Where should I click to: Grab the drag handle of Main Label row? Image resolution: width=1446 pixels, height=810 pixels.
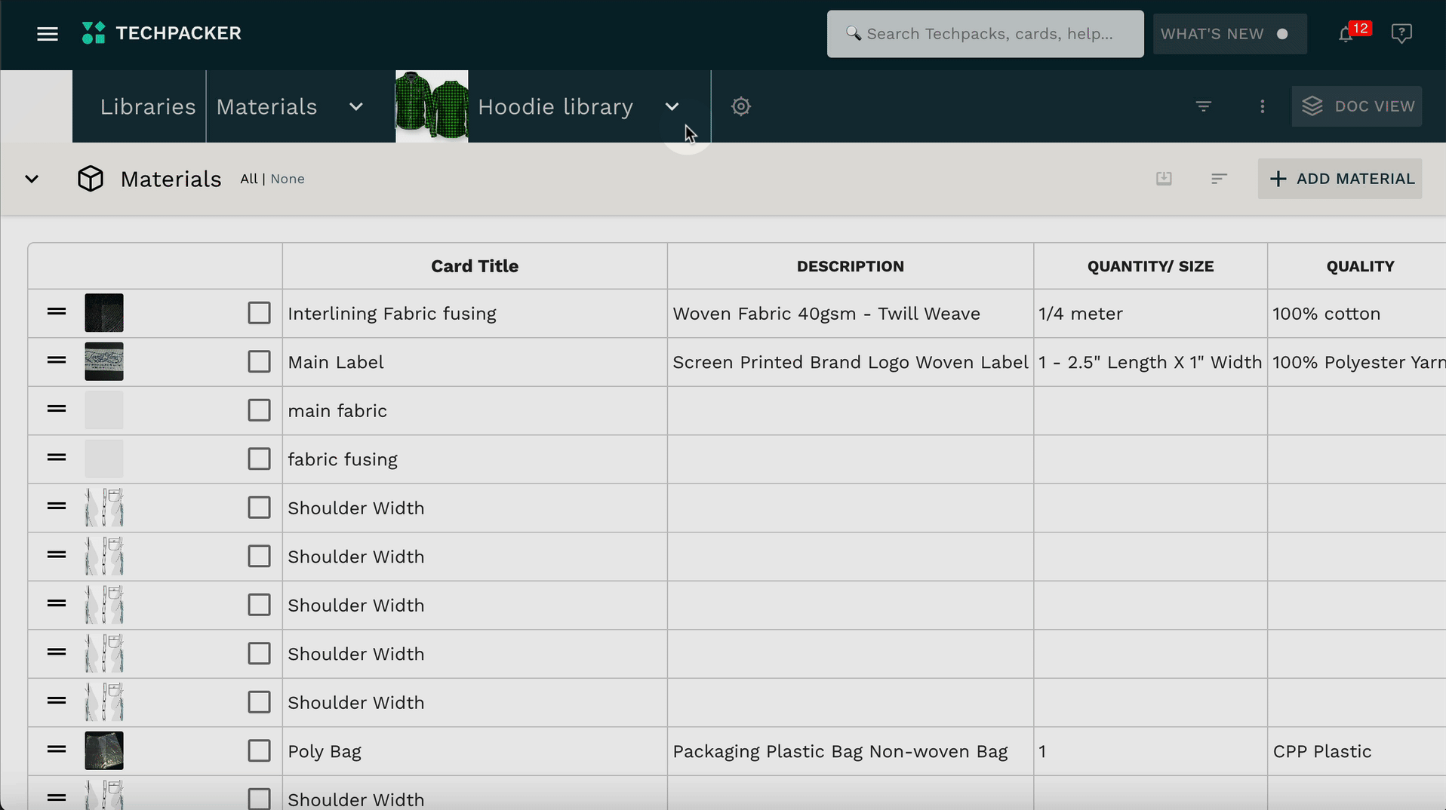57,361
